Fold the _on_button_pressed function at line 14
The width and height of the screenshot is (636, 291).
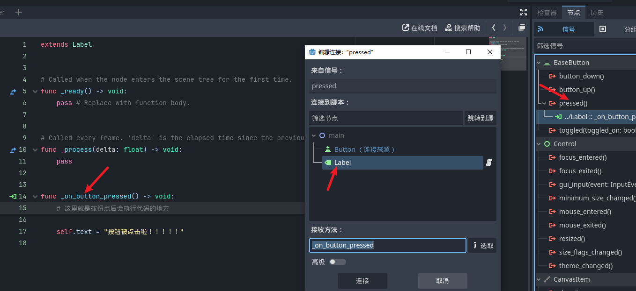pos(35,197)
